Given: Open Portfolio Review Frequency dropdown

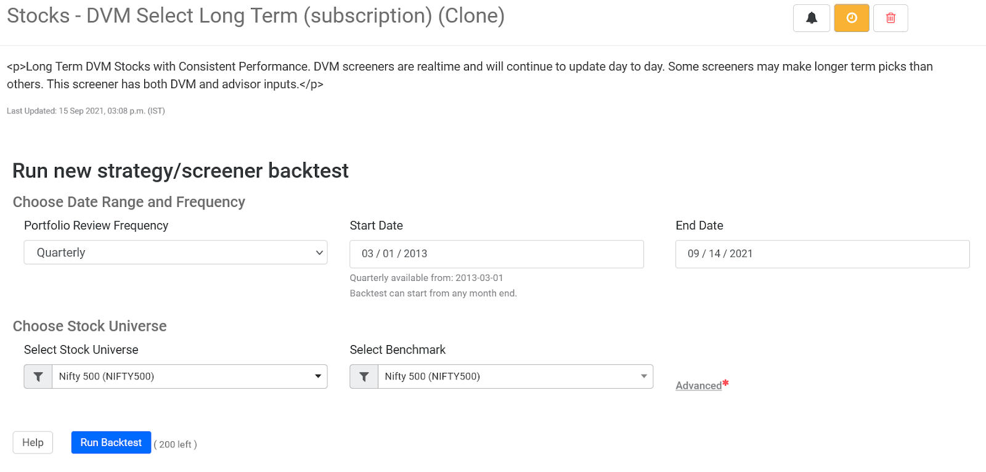Looking at the screenshot, I should 176,253.
